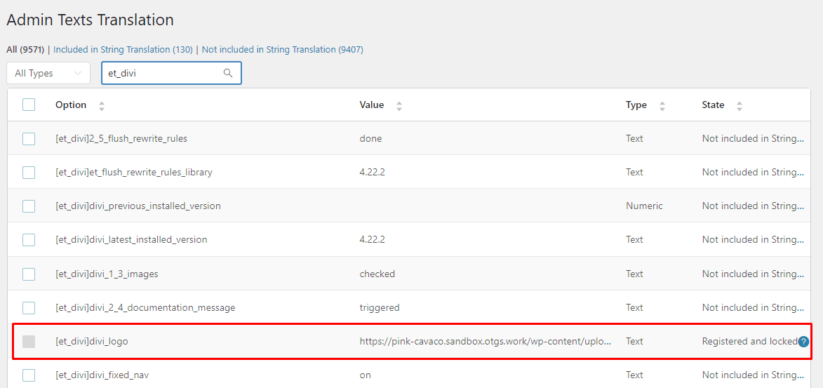Check the divi_2_4_documentation_message checkbox
Screen dimensions: 823x388
point(29,308)
